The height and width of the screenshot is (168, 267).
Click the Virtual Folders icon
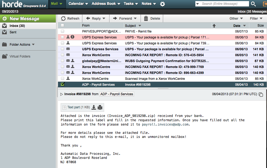point(5,56)
